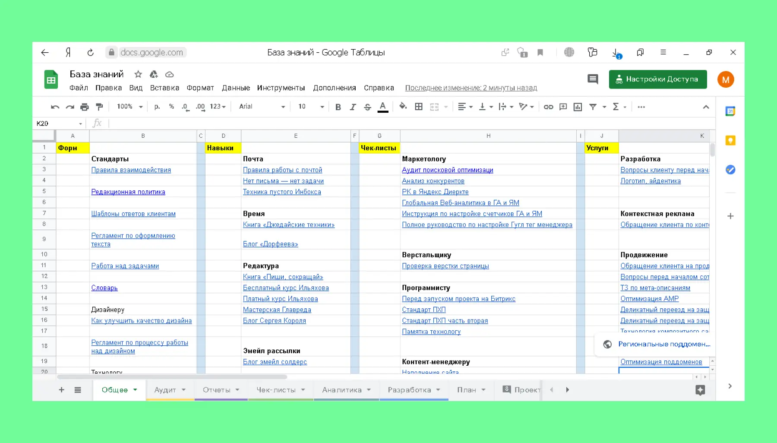The height and width of the screenshot is (443, 777).
Task: Open the cell fill color picker
Action: [403, 107]
